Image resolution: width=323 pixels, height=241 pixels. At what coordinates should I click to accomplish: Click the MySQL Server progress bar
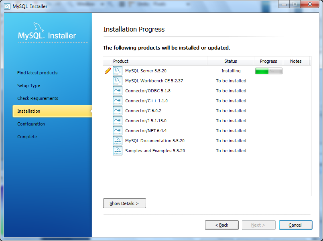point(268,71)
